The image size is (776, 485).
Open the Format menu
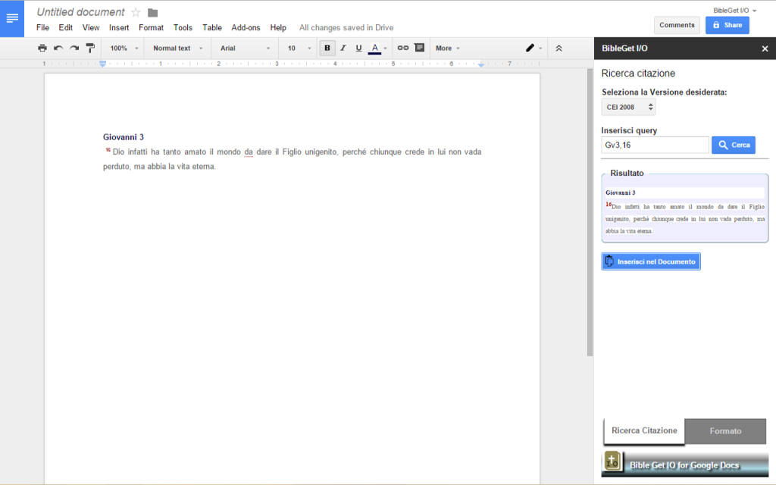click(x=151, y=28)
